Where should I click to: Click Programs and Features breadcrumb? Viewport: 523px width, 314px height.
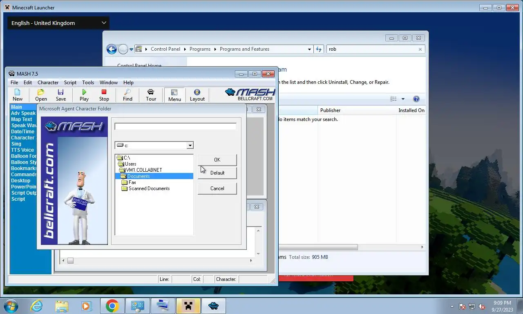click(x=244, y=49)
